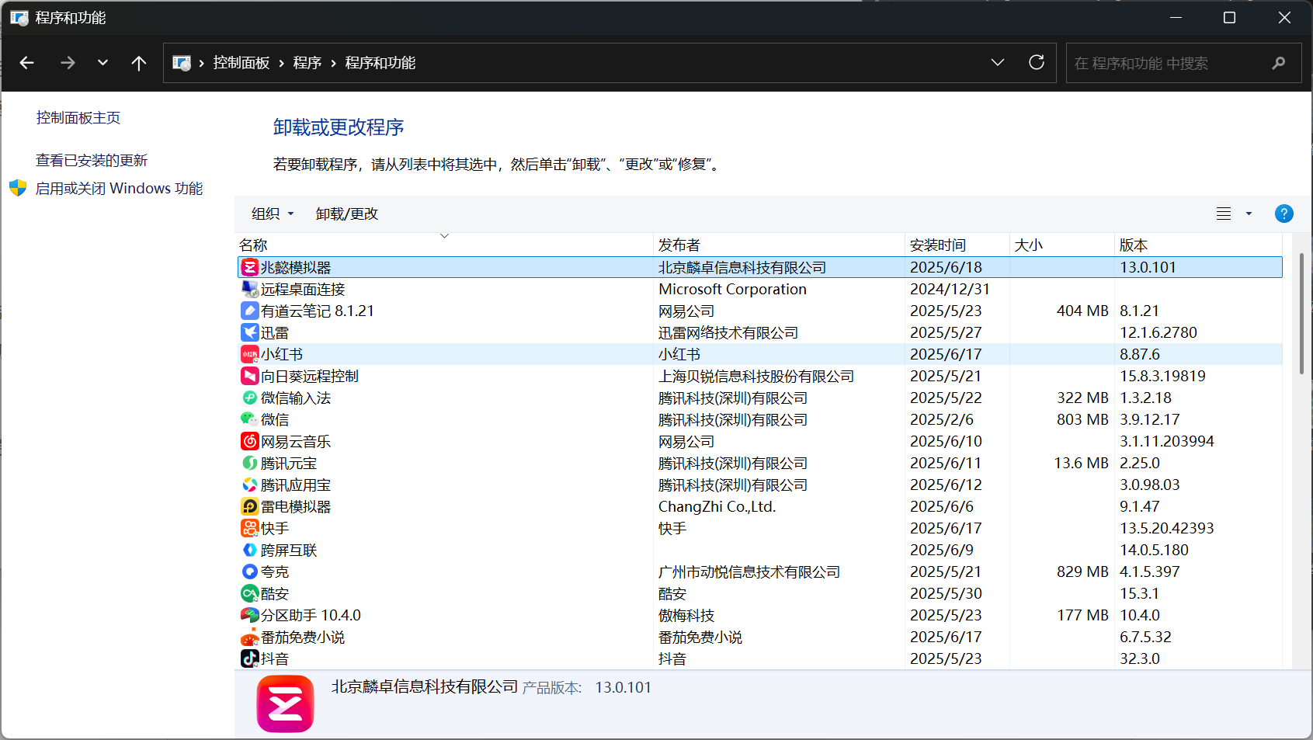Click the 酷安 program icon
This screenshot has height=740, width=1313.
click(x=249, y=593)
